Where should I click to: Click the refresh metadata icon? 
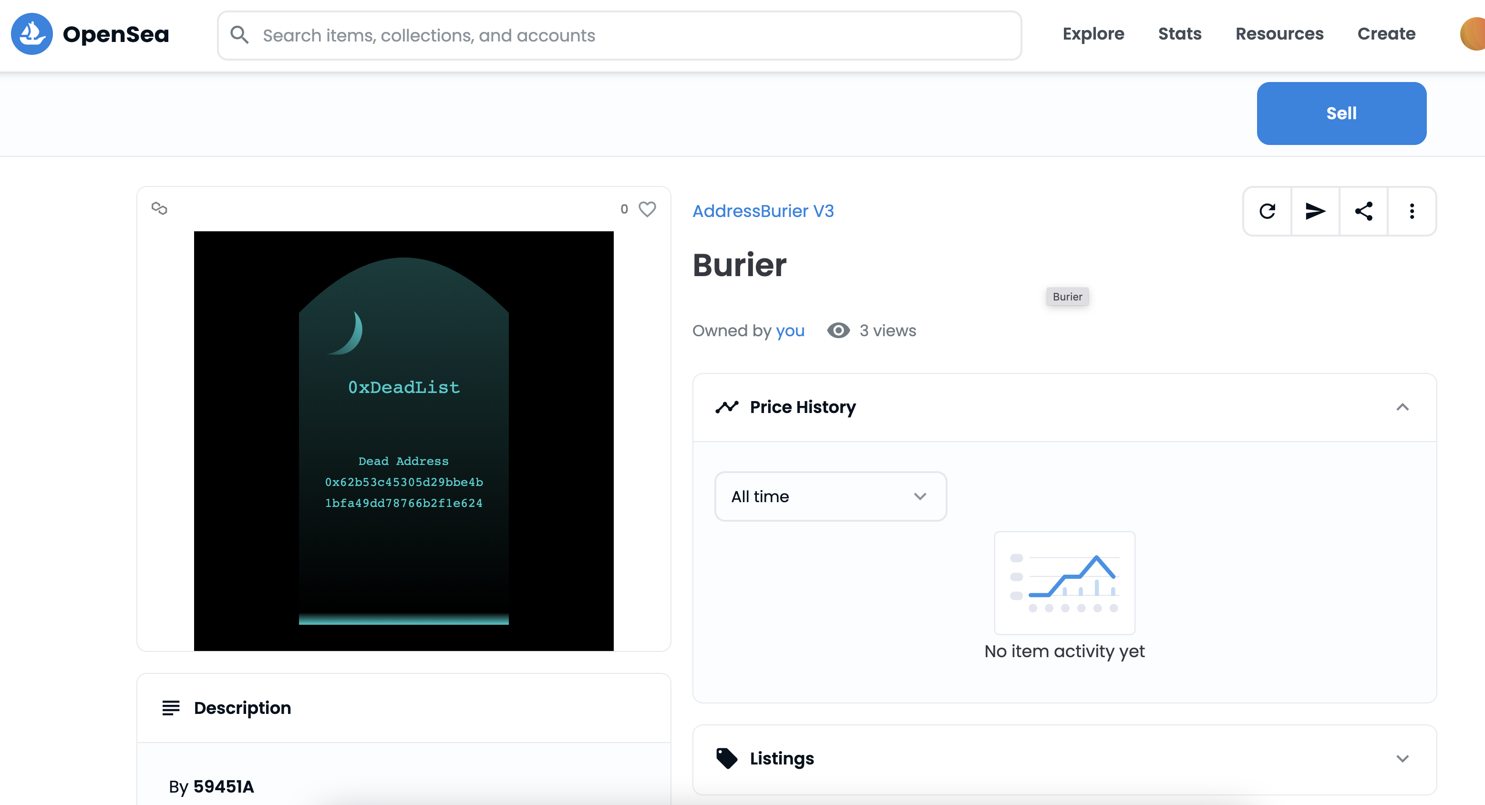(1267, 211)
